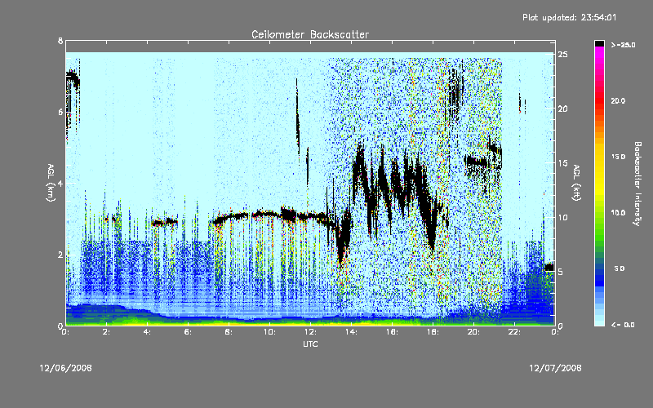This screenshot has width=653, height=408.
Task: Click the 'Plot updated: 23:54:01' timestamp
Action: (569, 17)
